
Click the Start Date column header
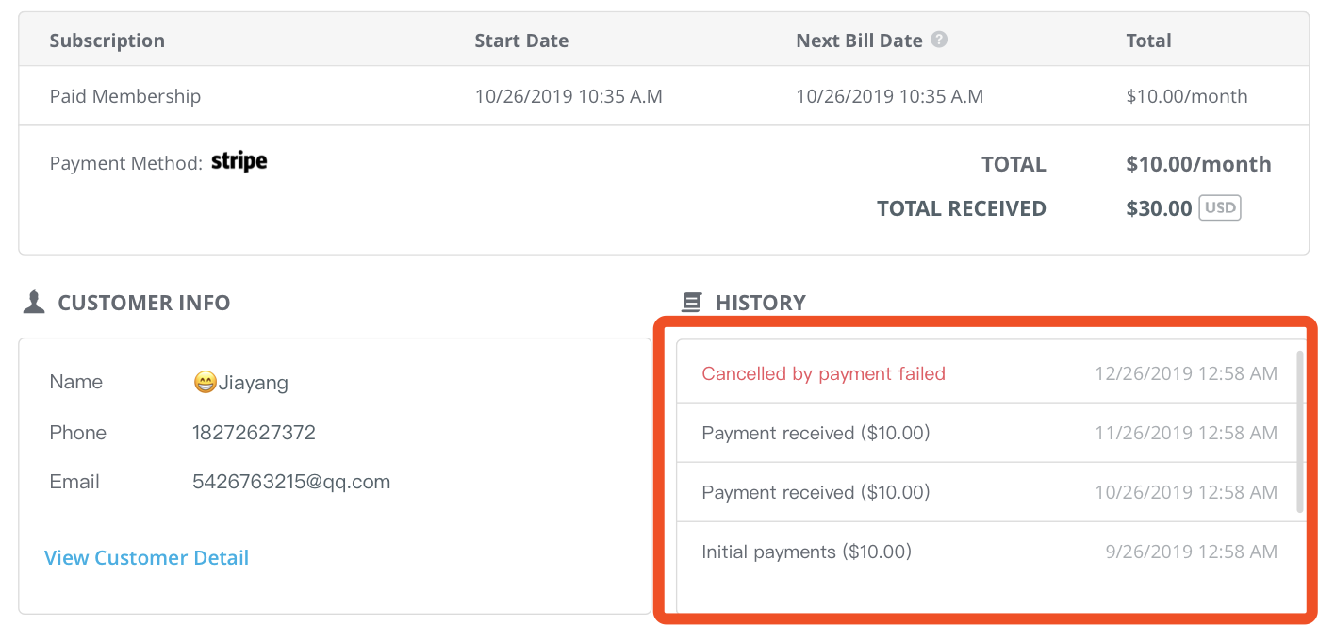(521, 41)
